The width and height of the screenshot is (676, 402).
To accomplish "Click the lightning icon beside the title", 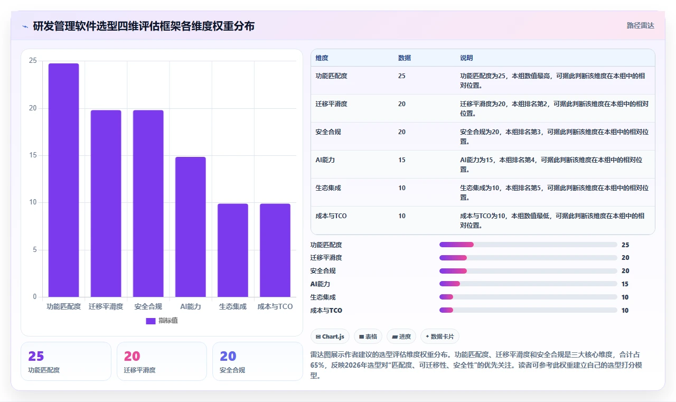I will (25, 26).
